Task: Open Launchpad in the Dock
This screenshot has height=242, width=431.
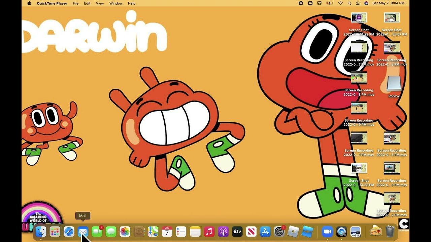Action: click(55, 231)
